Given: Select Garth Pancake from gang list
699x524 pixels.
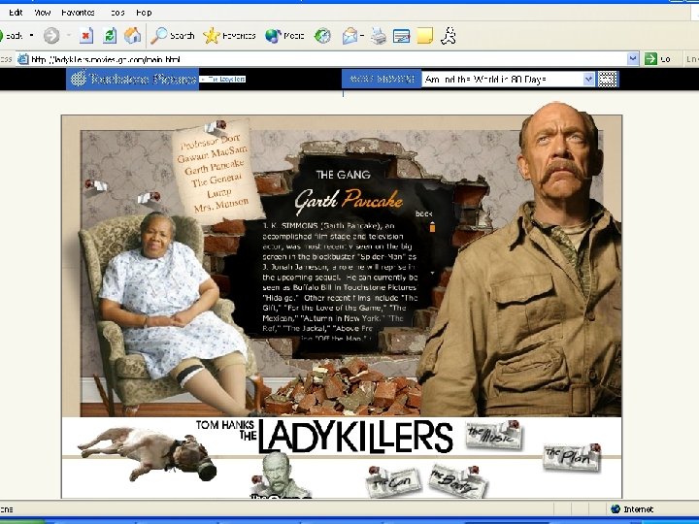Looking at the screenshot, I should click(x=215, y=167).
